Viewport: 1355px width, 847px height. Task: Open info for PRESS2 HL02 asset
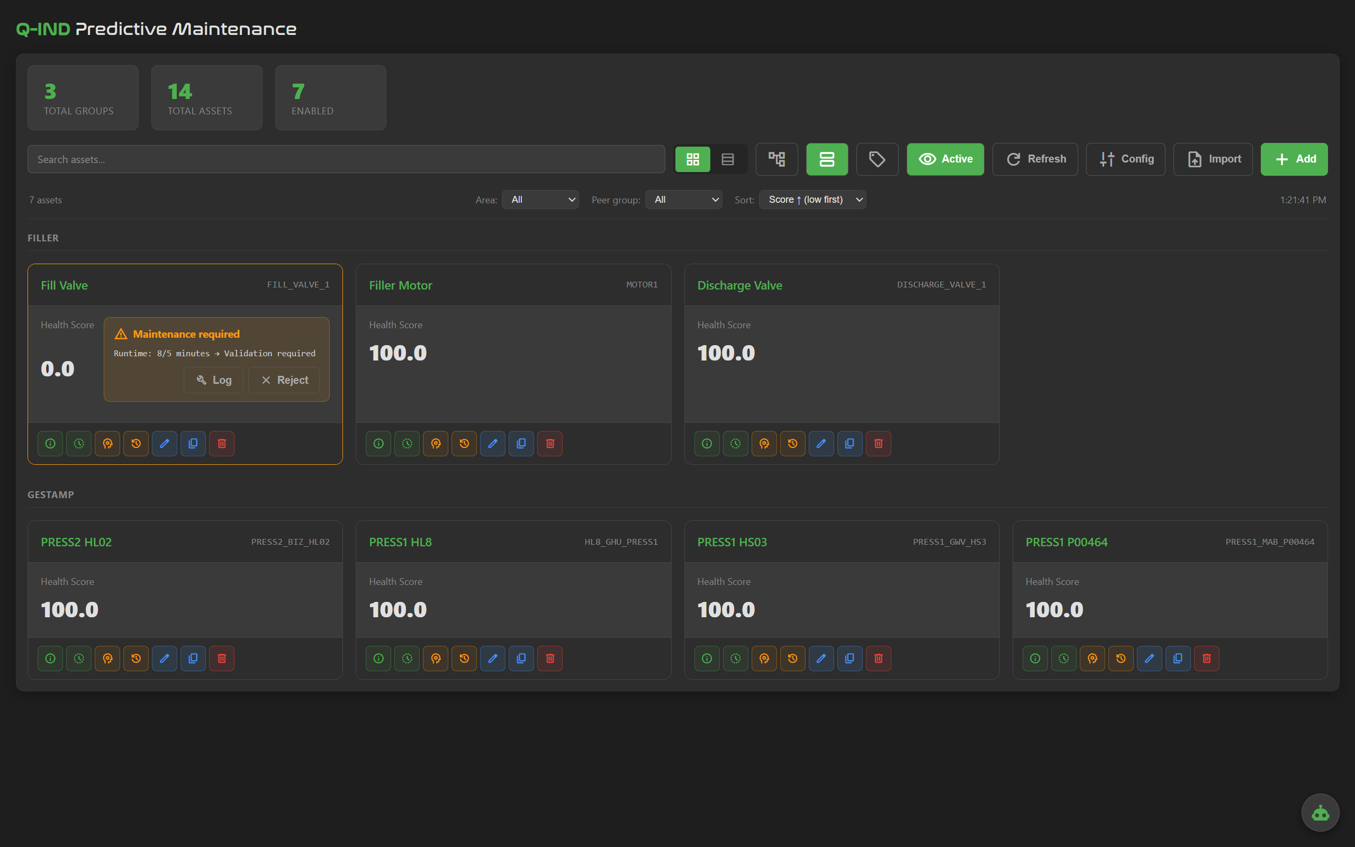50,659
